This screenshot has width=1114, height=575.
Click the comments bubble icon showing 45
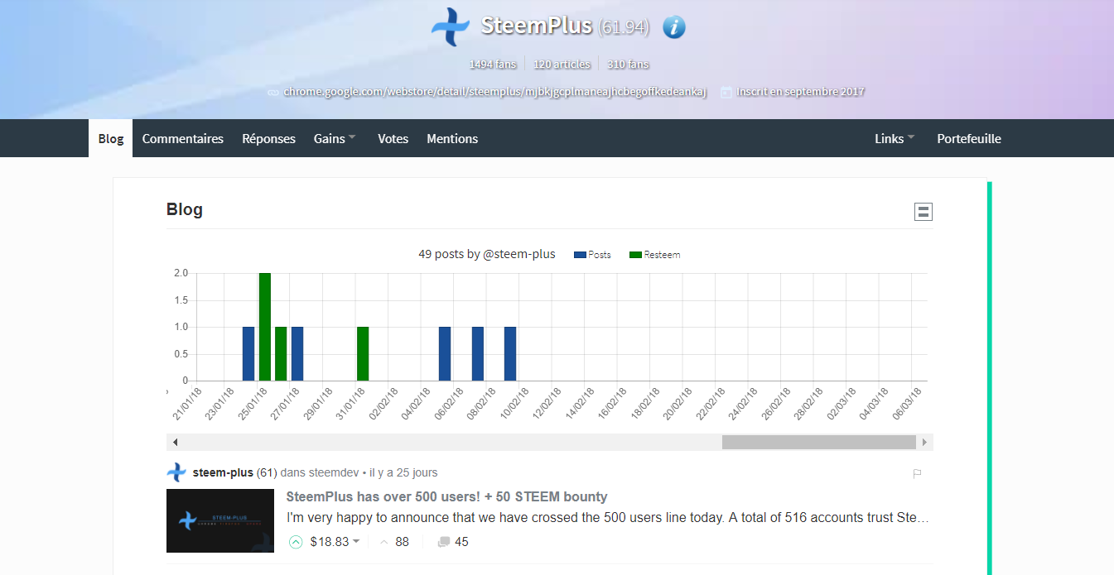[x=444, y=542]
